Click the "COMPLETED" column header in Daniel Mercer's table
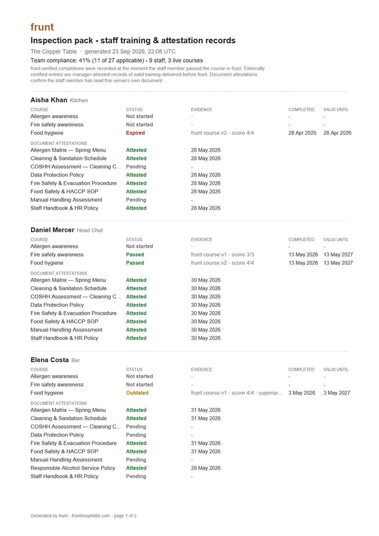This screenshot has width=379, height=536. 301,240
